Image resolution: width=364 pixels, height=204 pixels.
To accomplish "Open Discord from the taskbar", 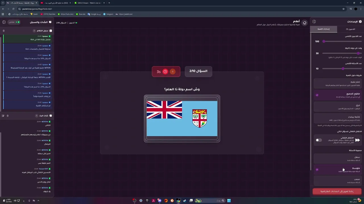I will point(160,201).
